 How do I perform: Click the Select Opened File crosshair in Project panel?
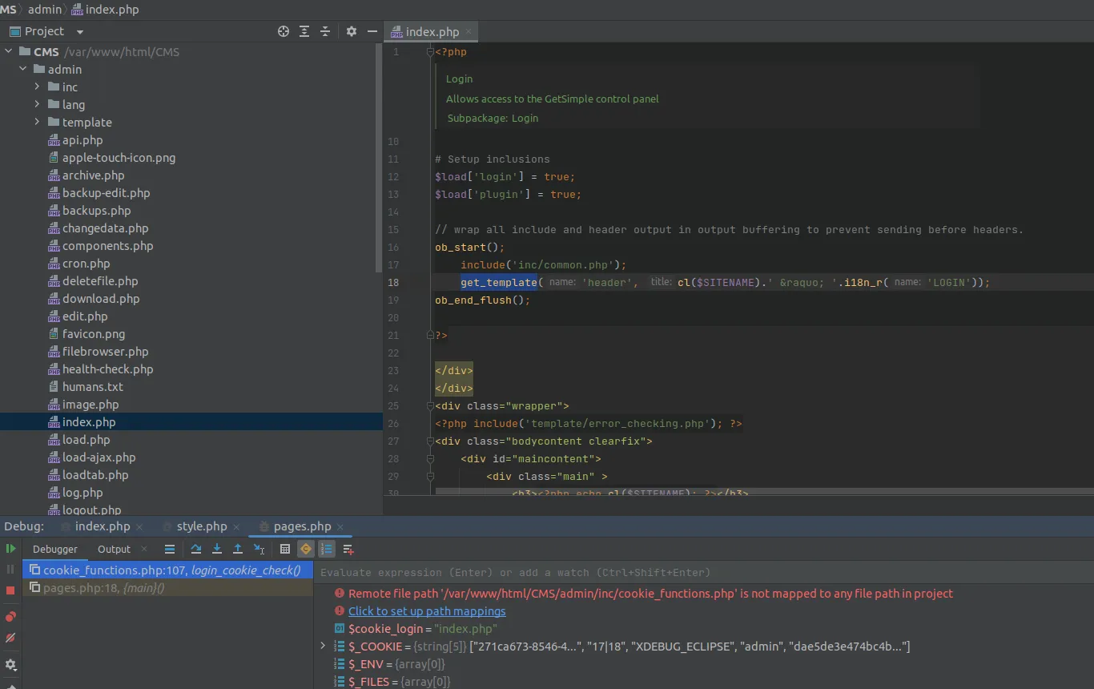(284, 30)
